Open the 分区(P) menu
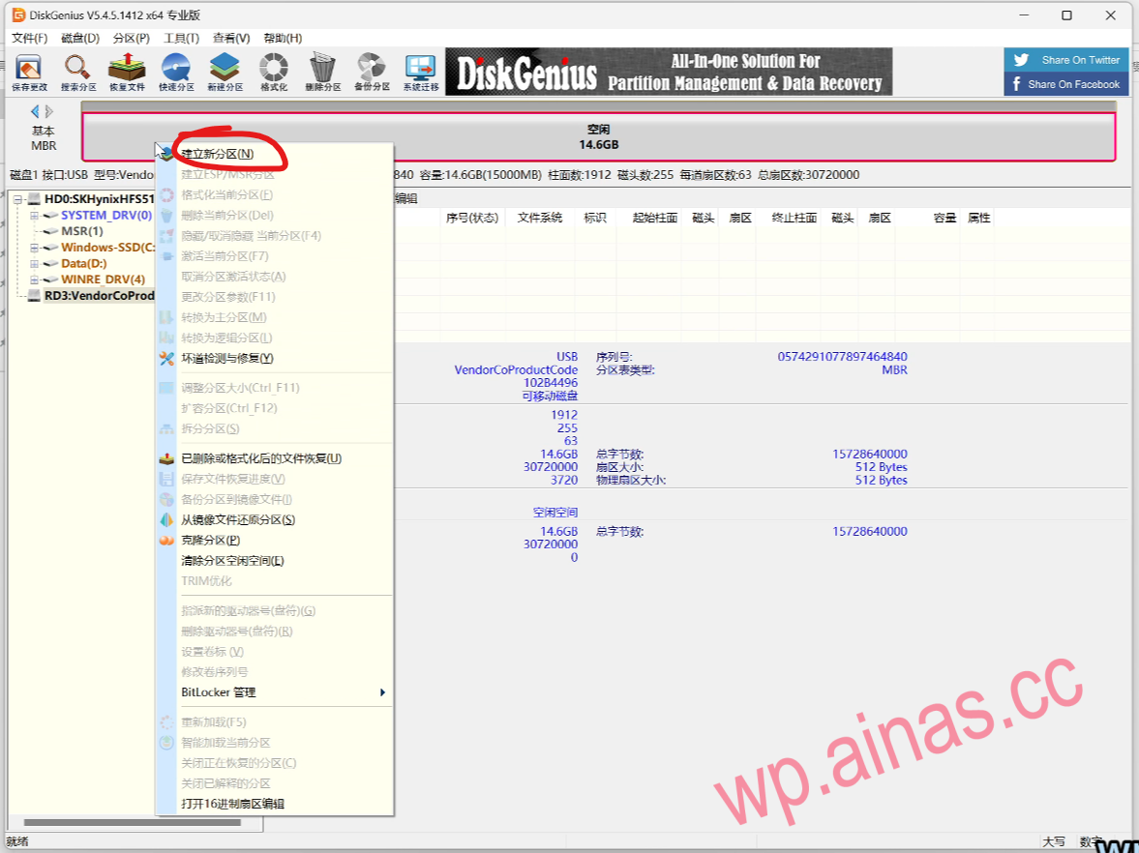1139x853 pixels. (132, 38)
